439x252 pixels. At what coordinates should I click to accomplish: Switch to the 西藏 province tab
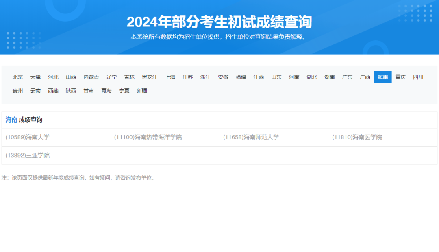click(52, 91)
